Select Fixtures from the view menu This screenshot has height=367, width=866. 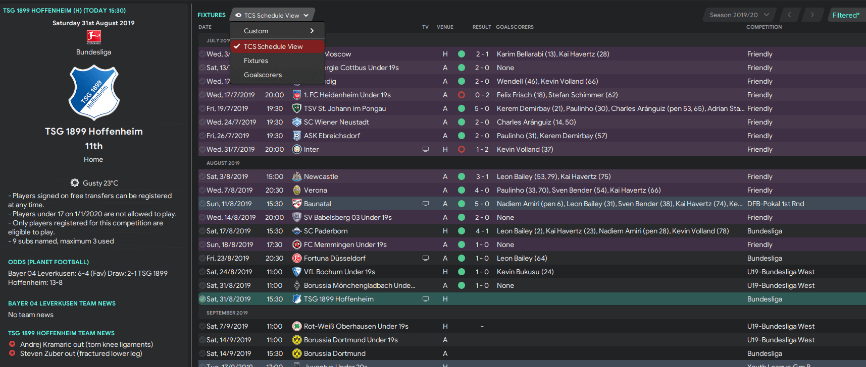(256, 60)
